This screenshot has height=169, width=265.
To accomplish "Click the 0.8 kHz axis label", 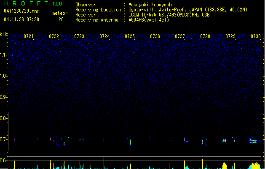I will [x=3, y=118].
